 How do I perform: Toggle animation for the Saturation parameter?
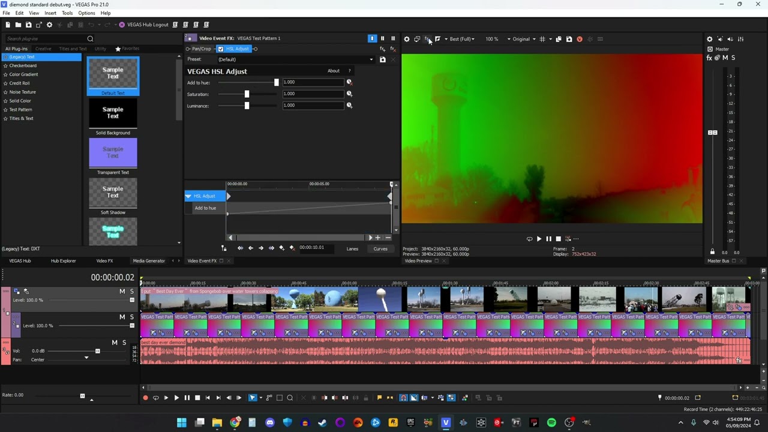click(349, 94)
